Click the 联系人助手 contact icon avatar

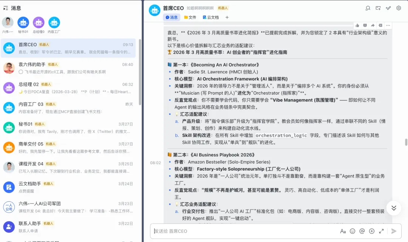[9, 227]
